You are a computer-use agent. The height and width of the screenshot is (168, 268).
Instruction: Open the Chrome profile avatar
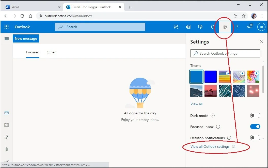pyautogui.click(x=254, y=16)
